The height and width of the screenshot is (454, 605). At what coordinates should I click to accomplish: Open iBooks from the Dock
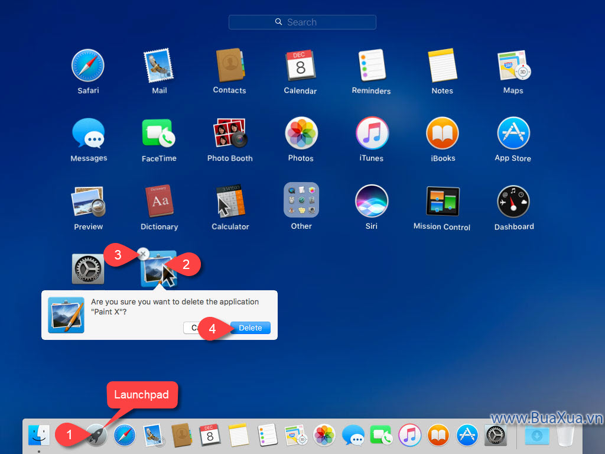438,435
